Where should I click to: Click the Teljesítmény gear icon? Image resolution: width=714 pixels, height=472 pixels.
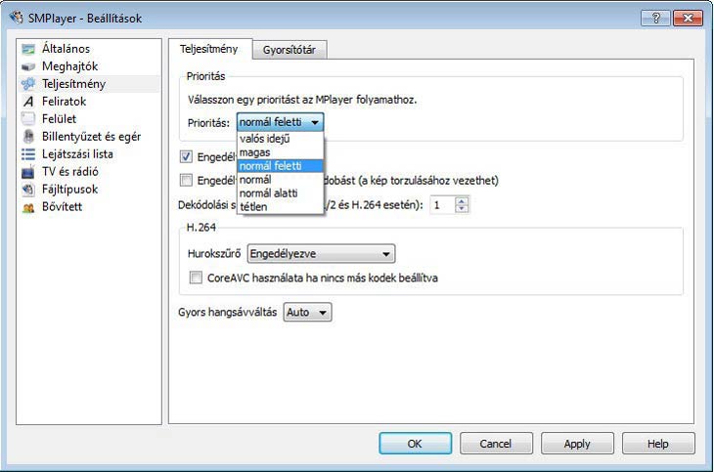(x=28, y=84)
